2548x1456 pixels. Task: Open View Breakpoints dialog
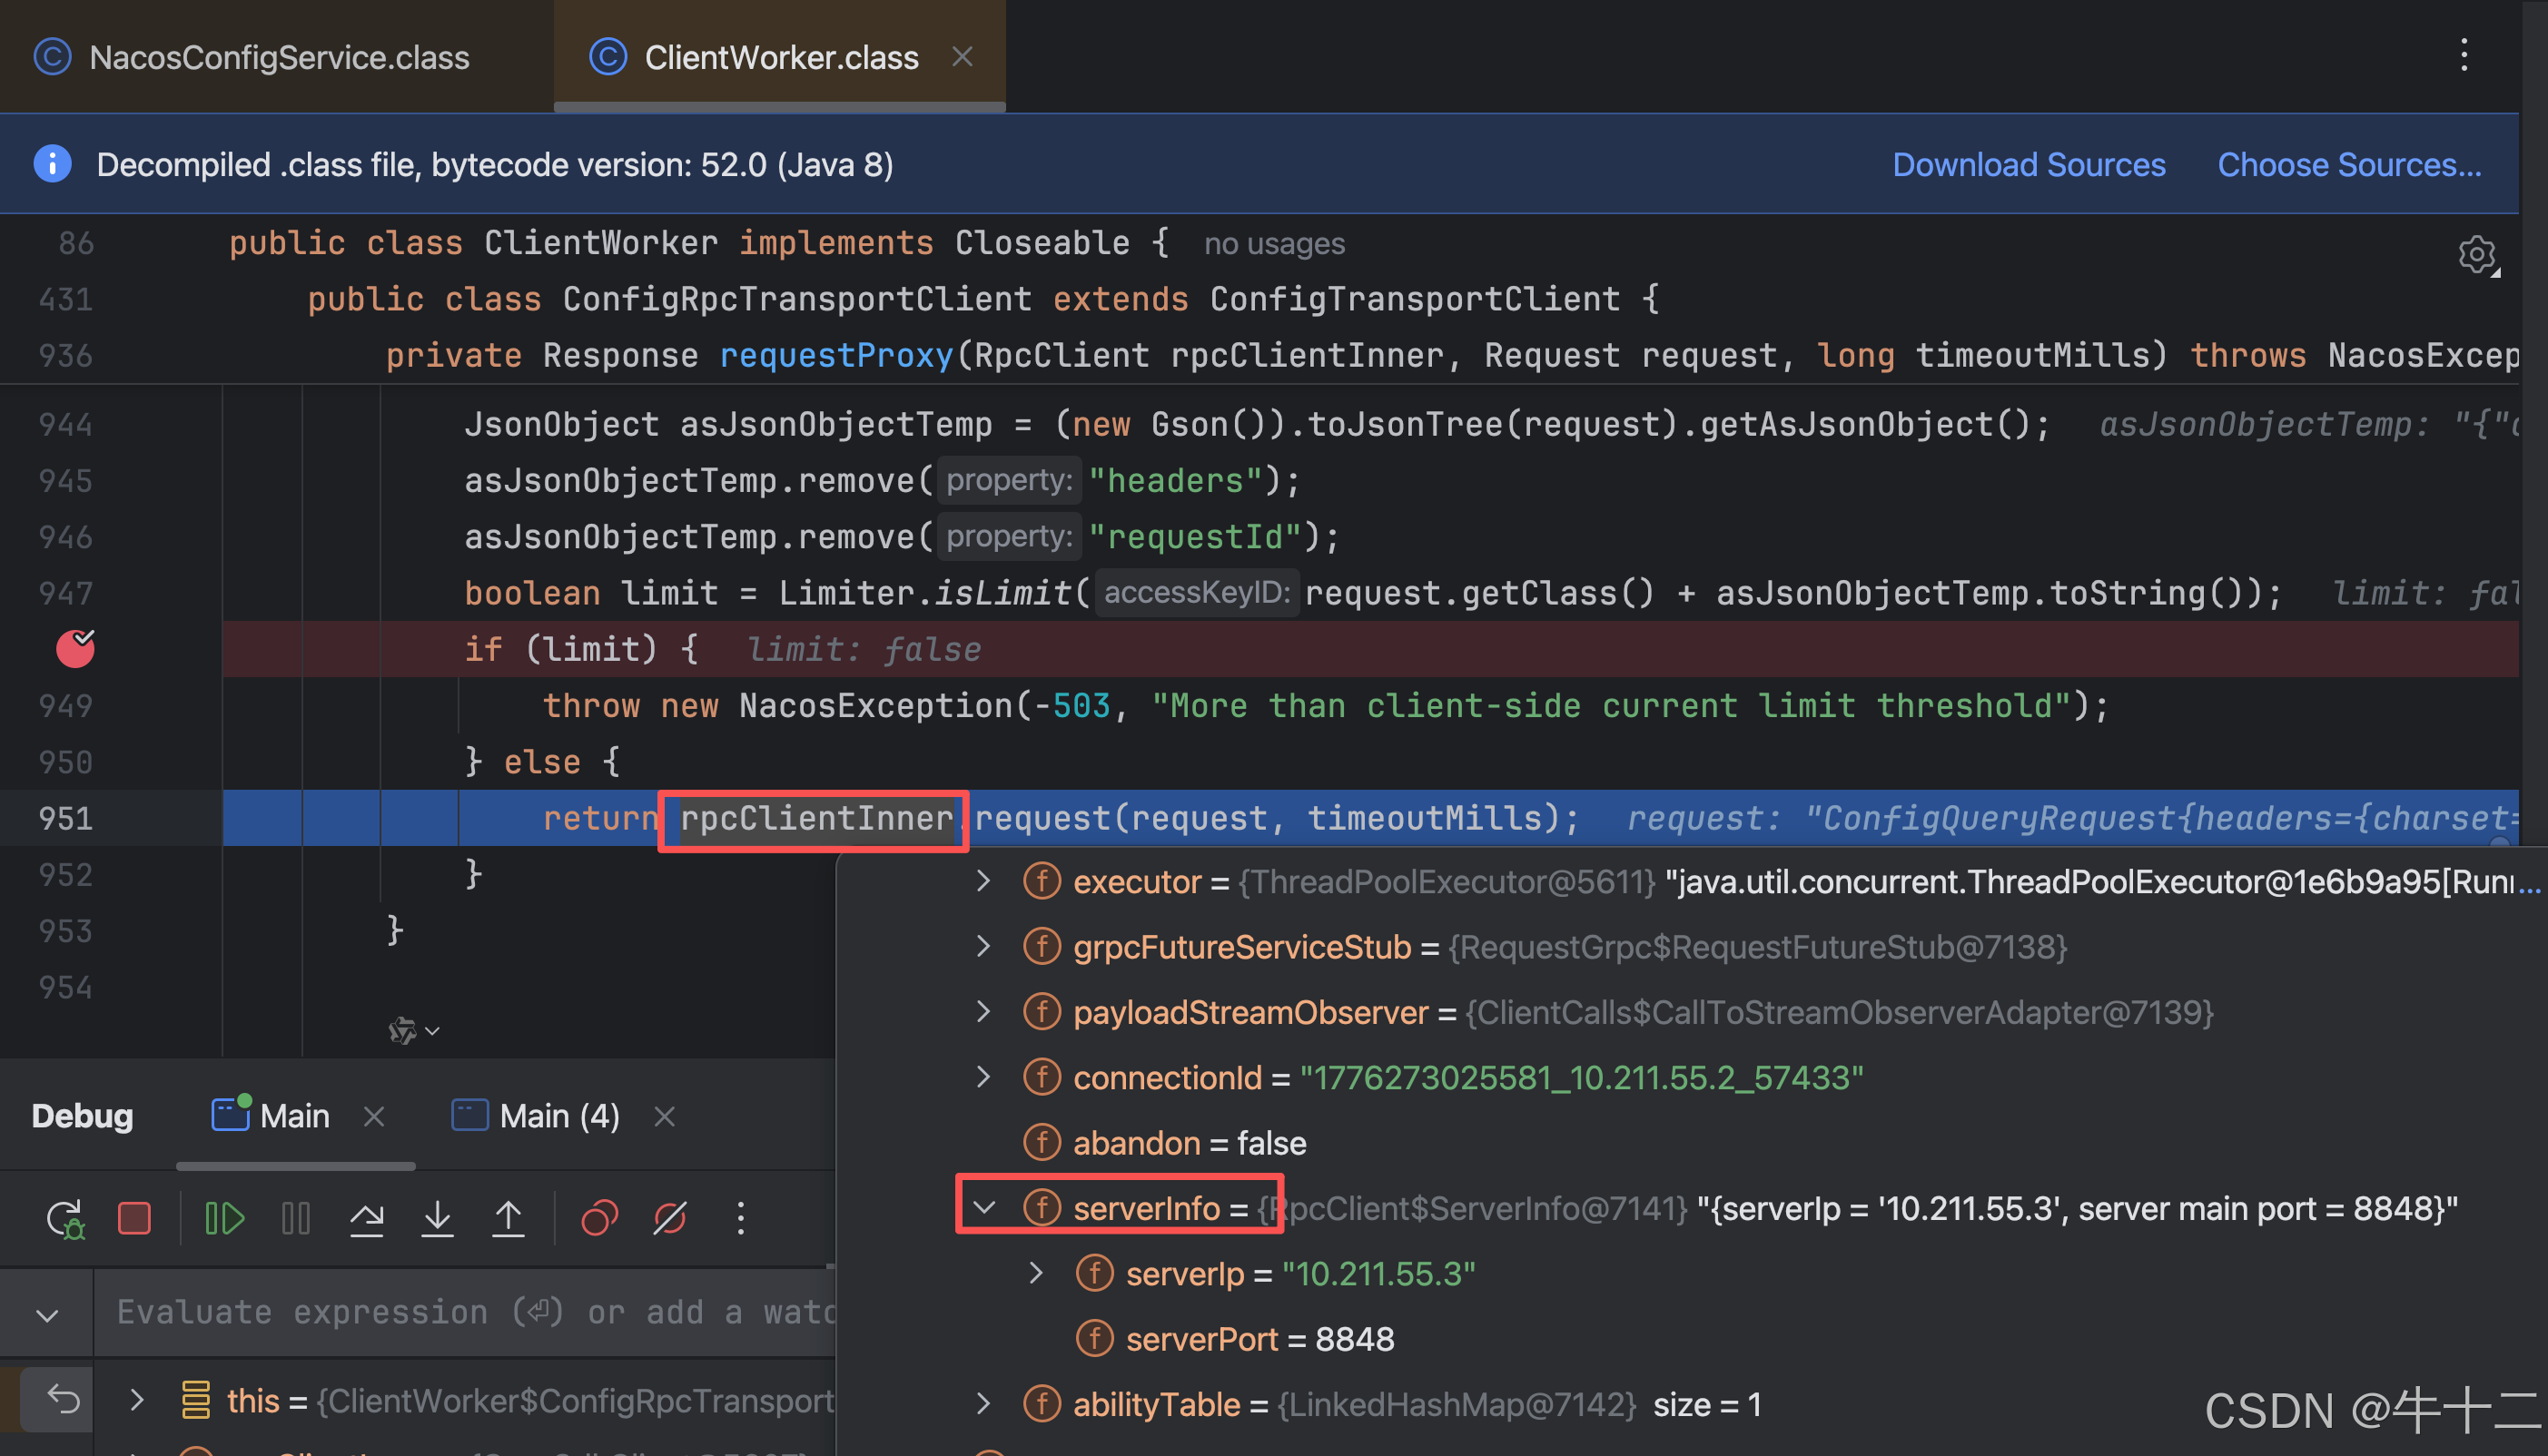pyautogui.click(x=599, y=1218)
